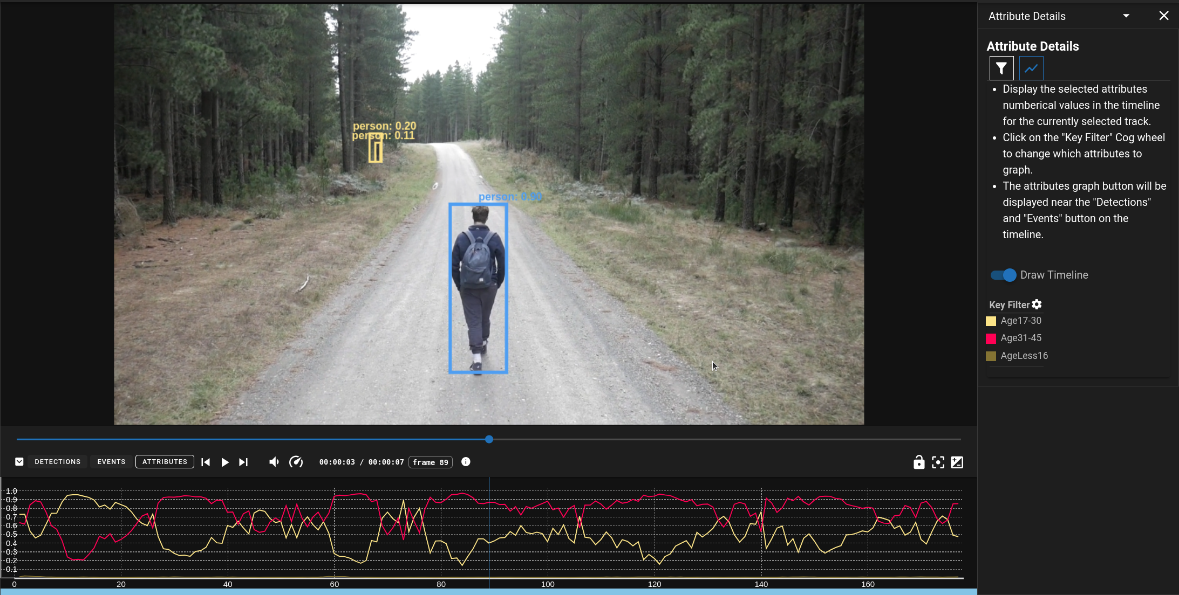
Task: Open Key Filter cog wheel settings
Action: pos(1037,305)
